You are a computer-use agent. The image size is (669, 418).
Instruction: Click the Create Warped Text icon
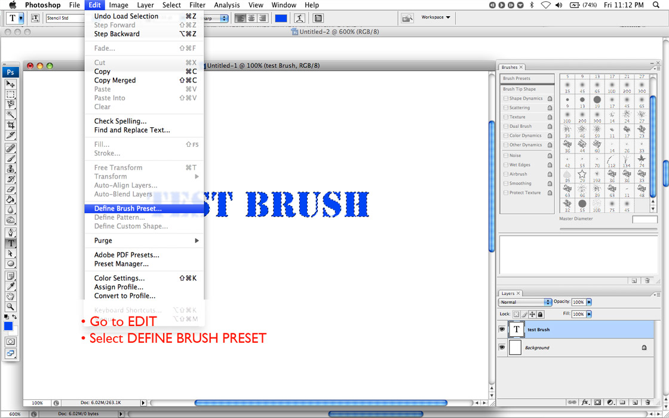point(300,19)
